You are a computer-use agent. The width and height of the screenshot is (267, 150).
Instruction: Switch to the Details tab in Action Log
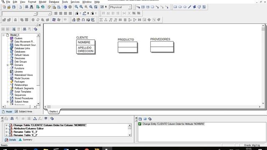click(x=10, y=140)
